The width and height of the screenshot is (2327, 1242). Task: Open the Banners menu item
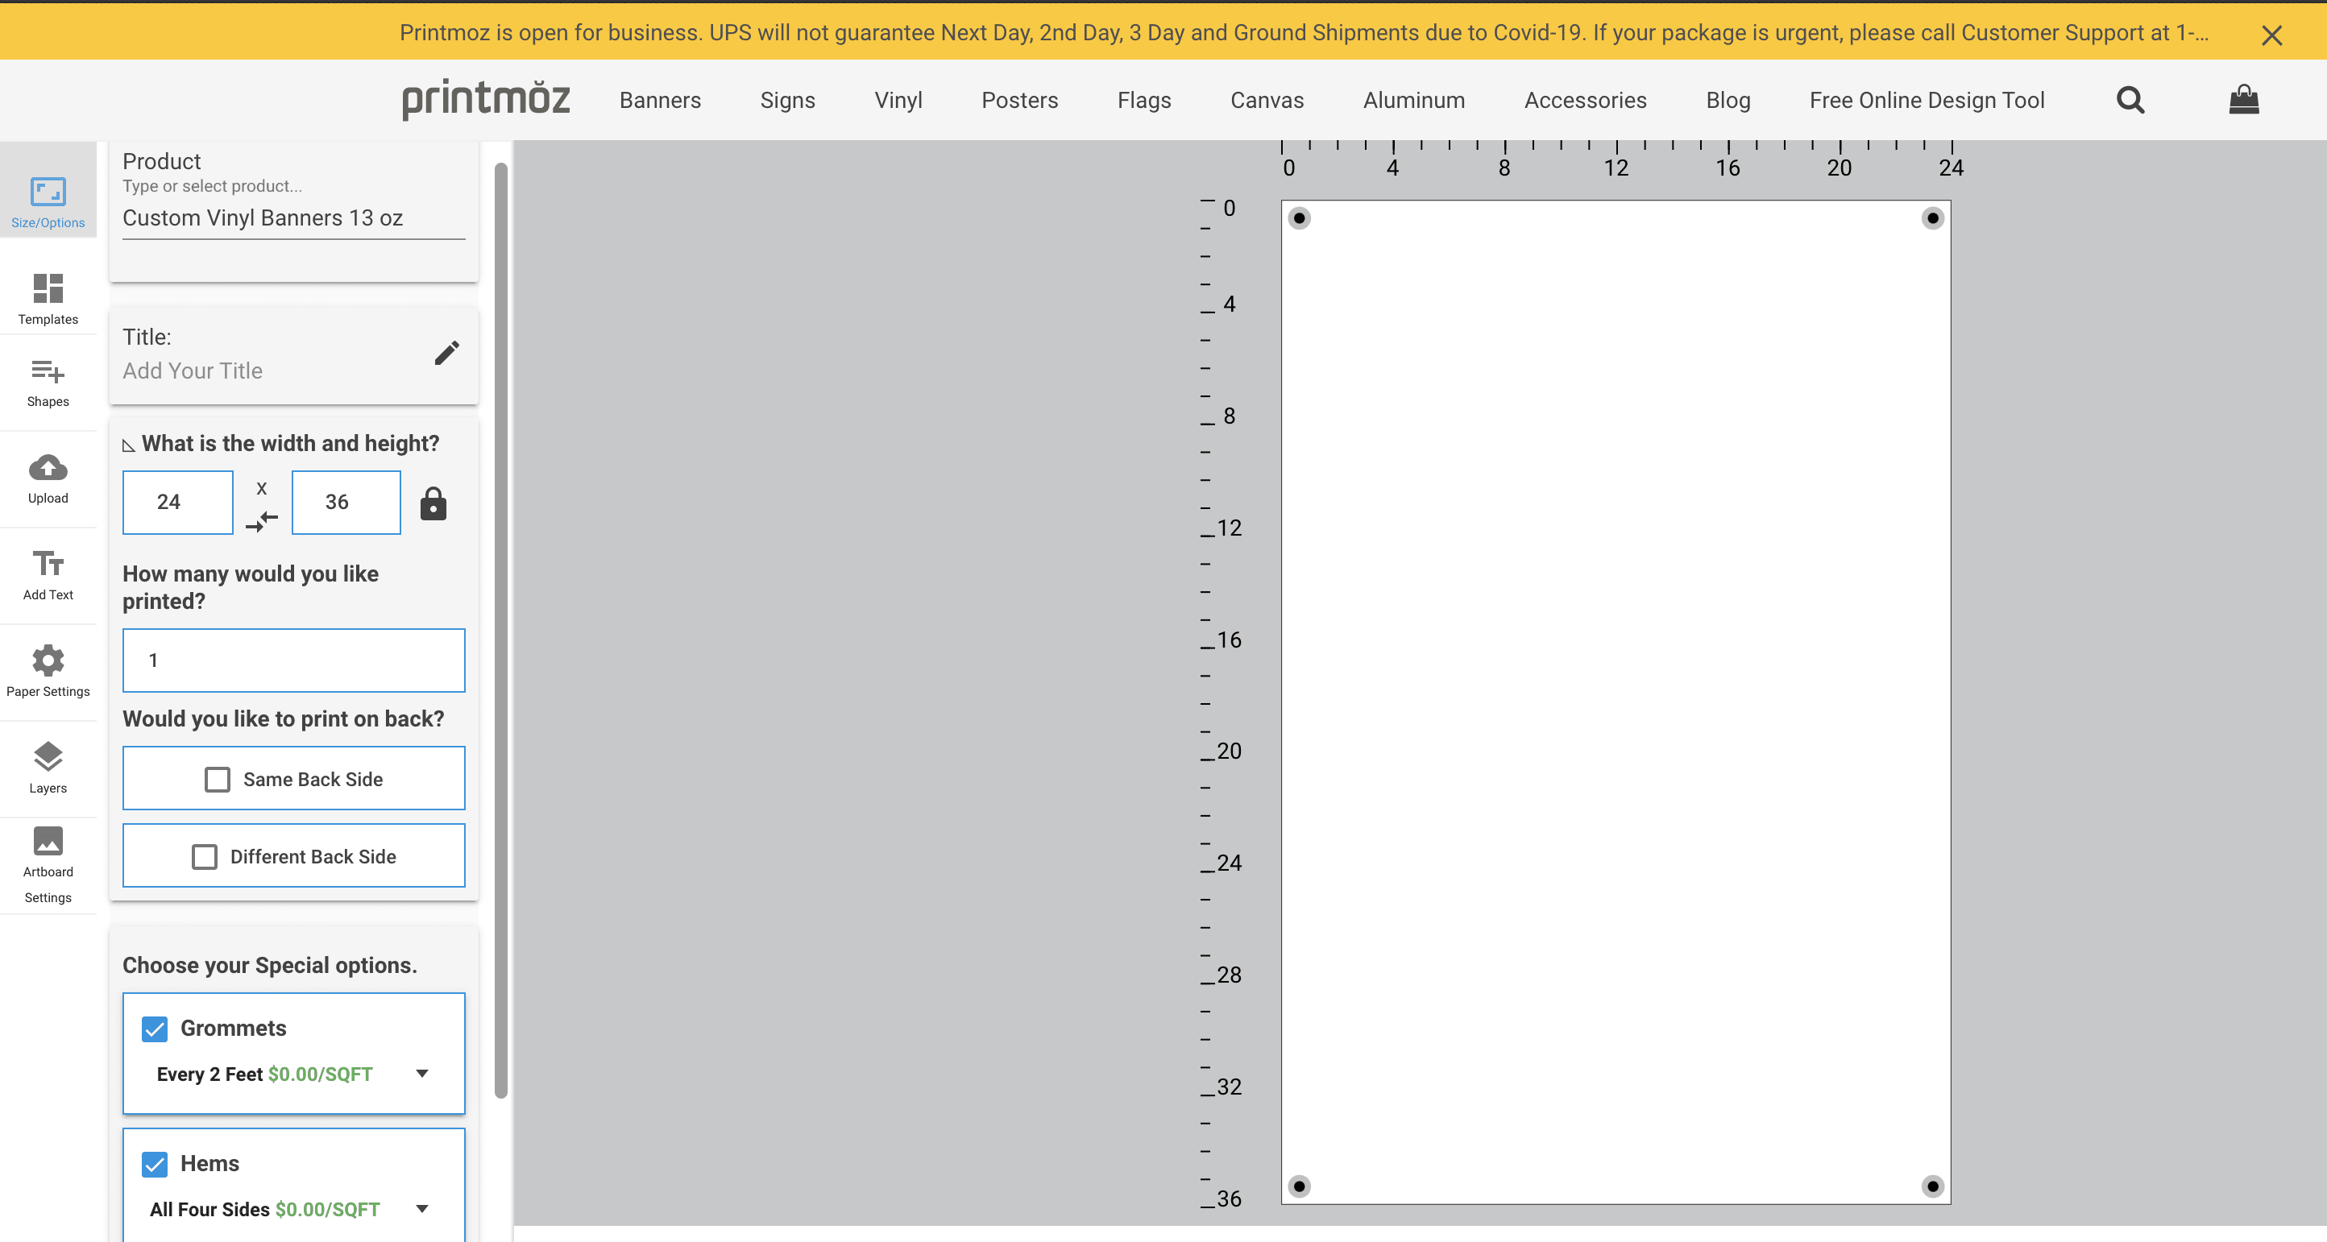(x=659, y=100)
